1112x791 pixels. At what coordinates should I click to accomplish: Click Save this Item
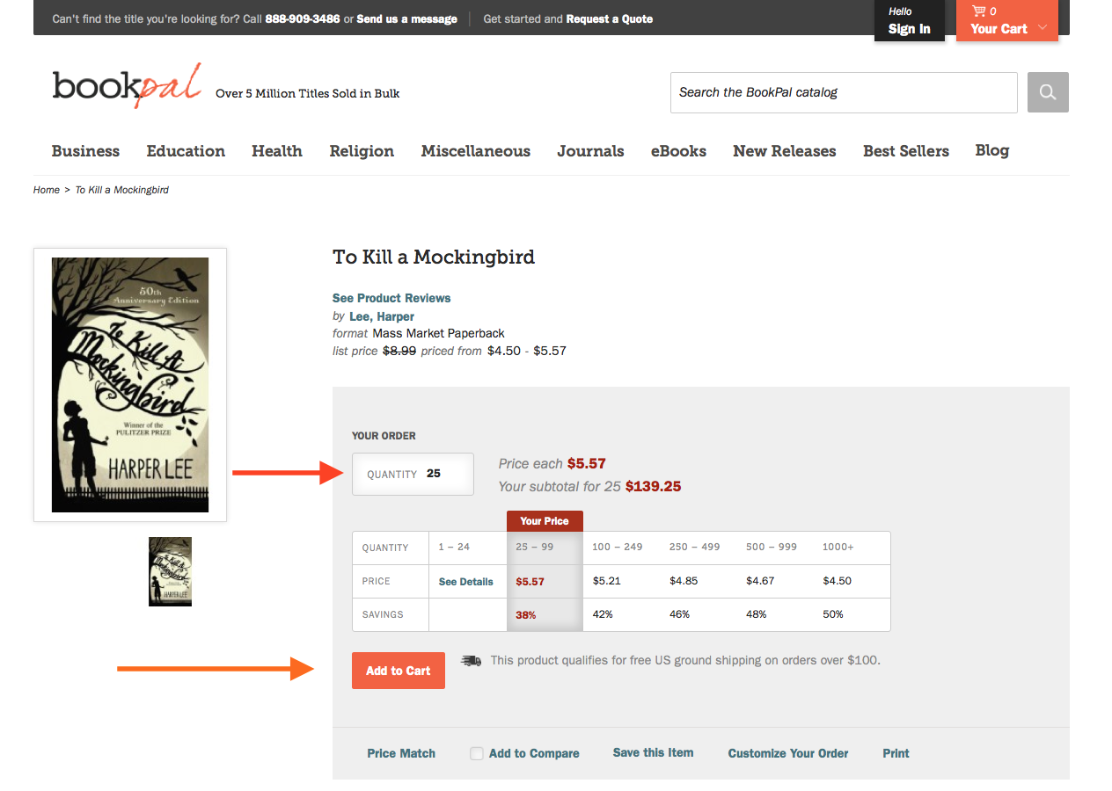[x=653, y=752]
